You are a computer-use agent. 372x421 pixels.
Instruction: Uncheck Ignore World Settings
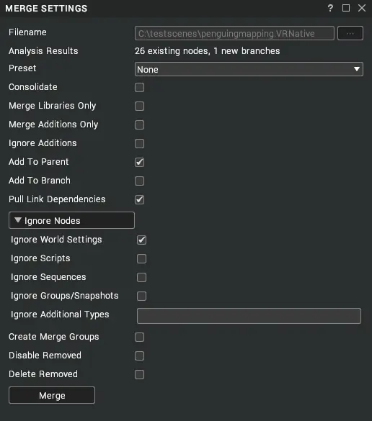141,240
